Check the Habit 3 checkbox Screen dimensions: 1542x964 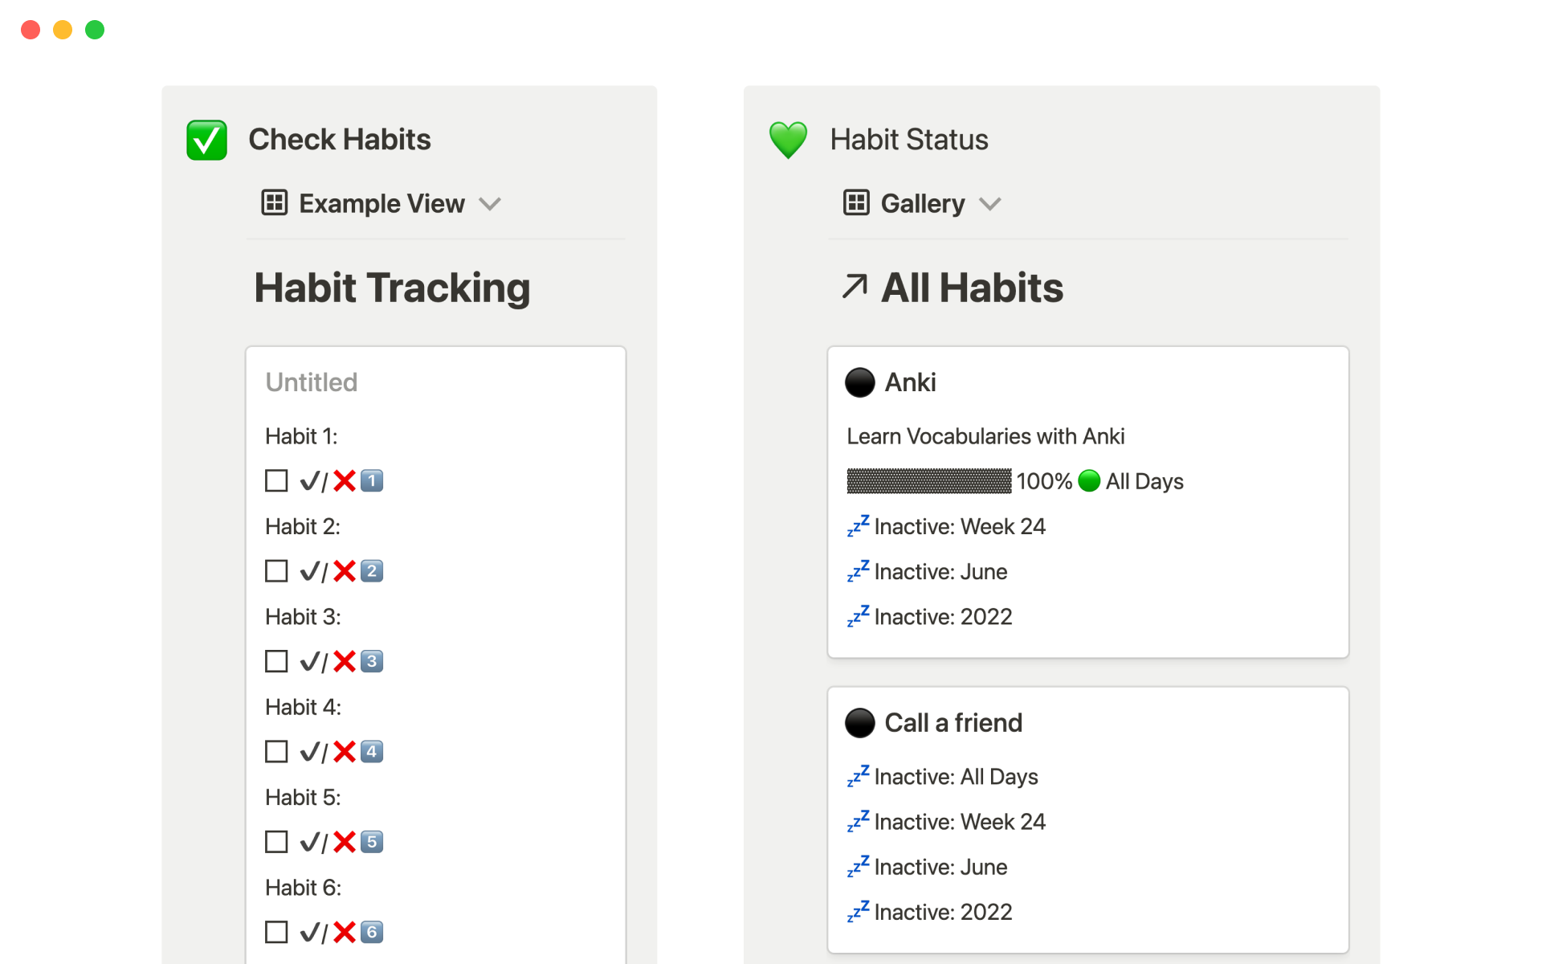[x=276, y=661]
